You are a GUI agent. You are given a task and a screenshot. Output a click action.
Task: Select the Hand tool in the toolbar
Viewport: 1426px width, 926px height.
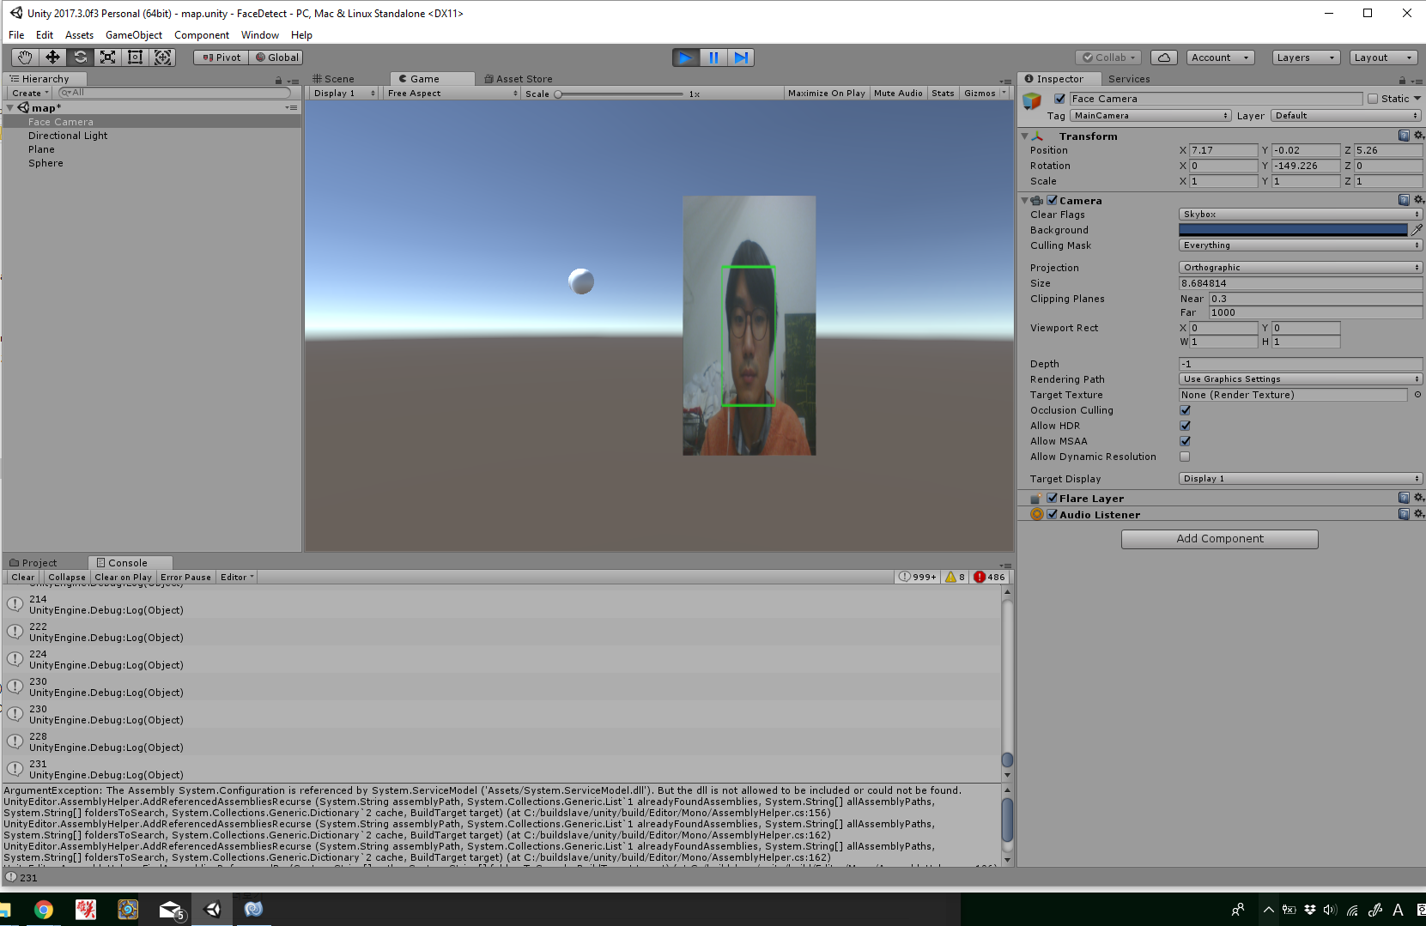point(25,57)
